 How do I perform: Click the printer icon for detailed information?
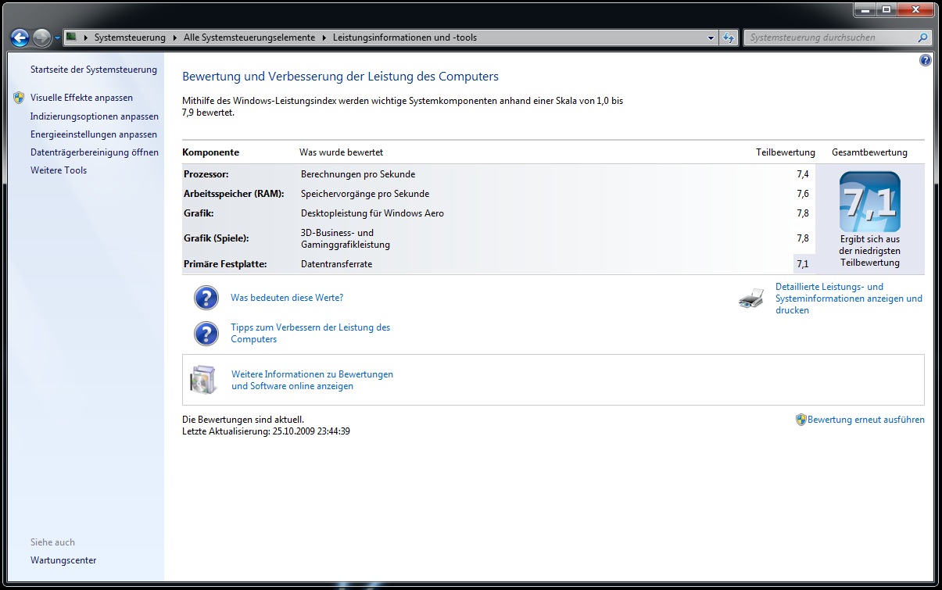pyautogui.click(x=751, y=299)
